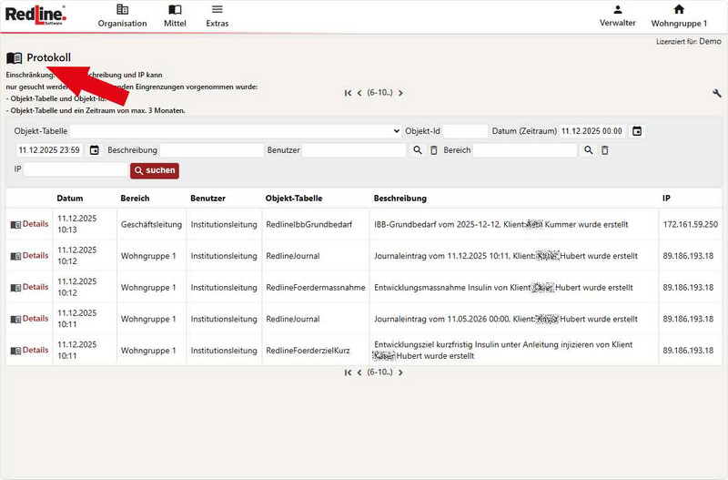Viewport: 728px width, 480px height.
Task: Open calendar picker for start date
Action: 637,131
